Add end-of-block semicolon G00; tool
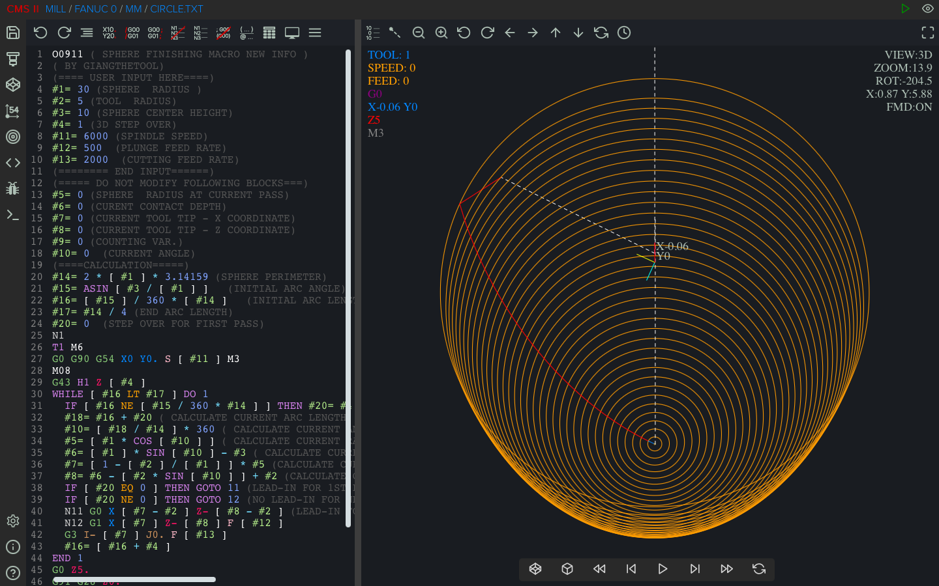This screenshot has height=586, width=939. (155, 33)
